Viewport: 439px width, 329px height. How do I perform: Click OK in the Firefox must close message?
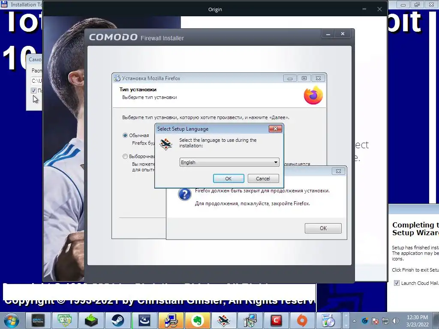pyautogui.click(x=323, y=228)
